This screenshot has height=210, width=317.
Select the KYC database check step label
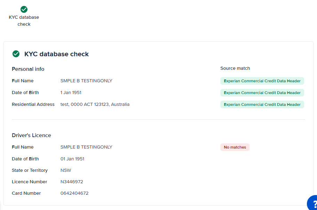click(x=24, y=20)
